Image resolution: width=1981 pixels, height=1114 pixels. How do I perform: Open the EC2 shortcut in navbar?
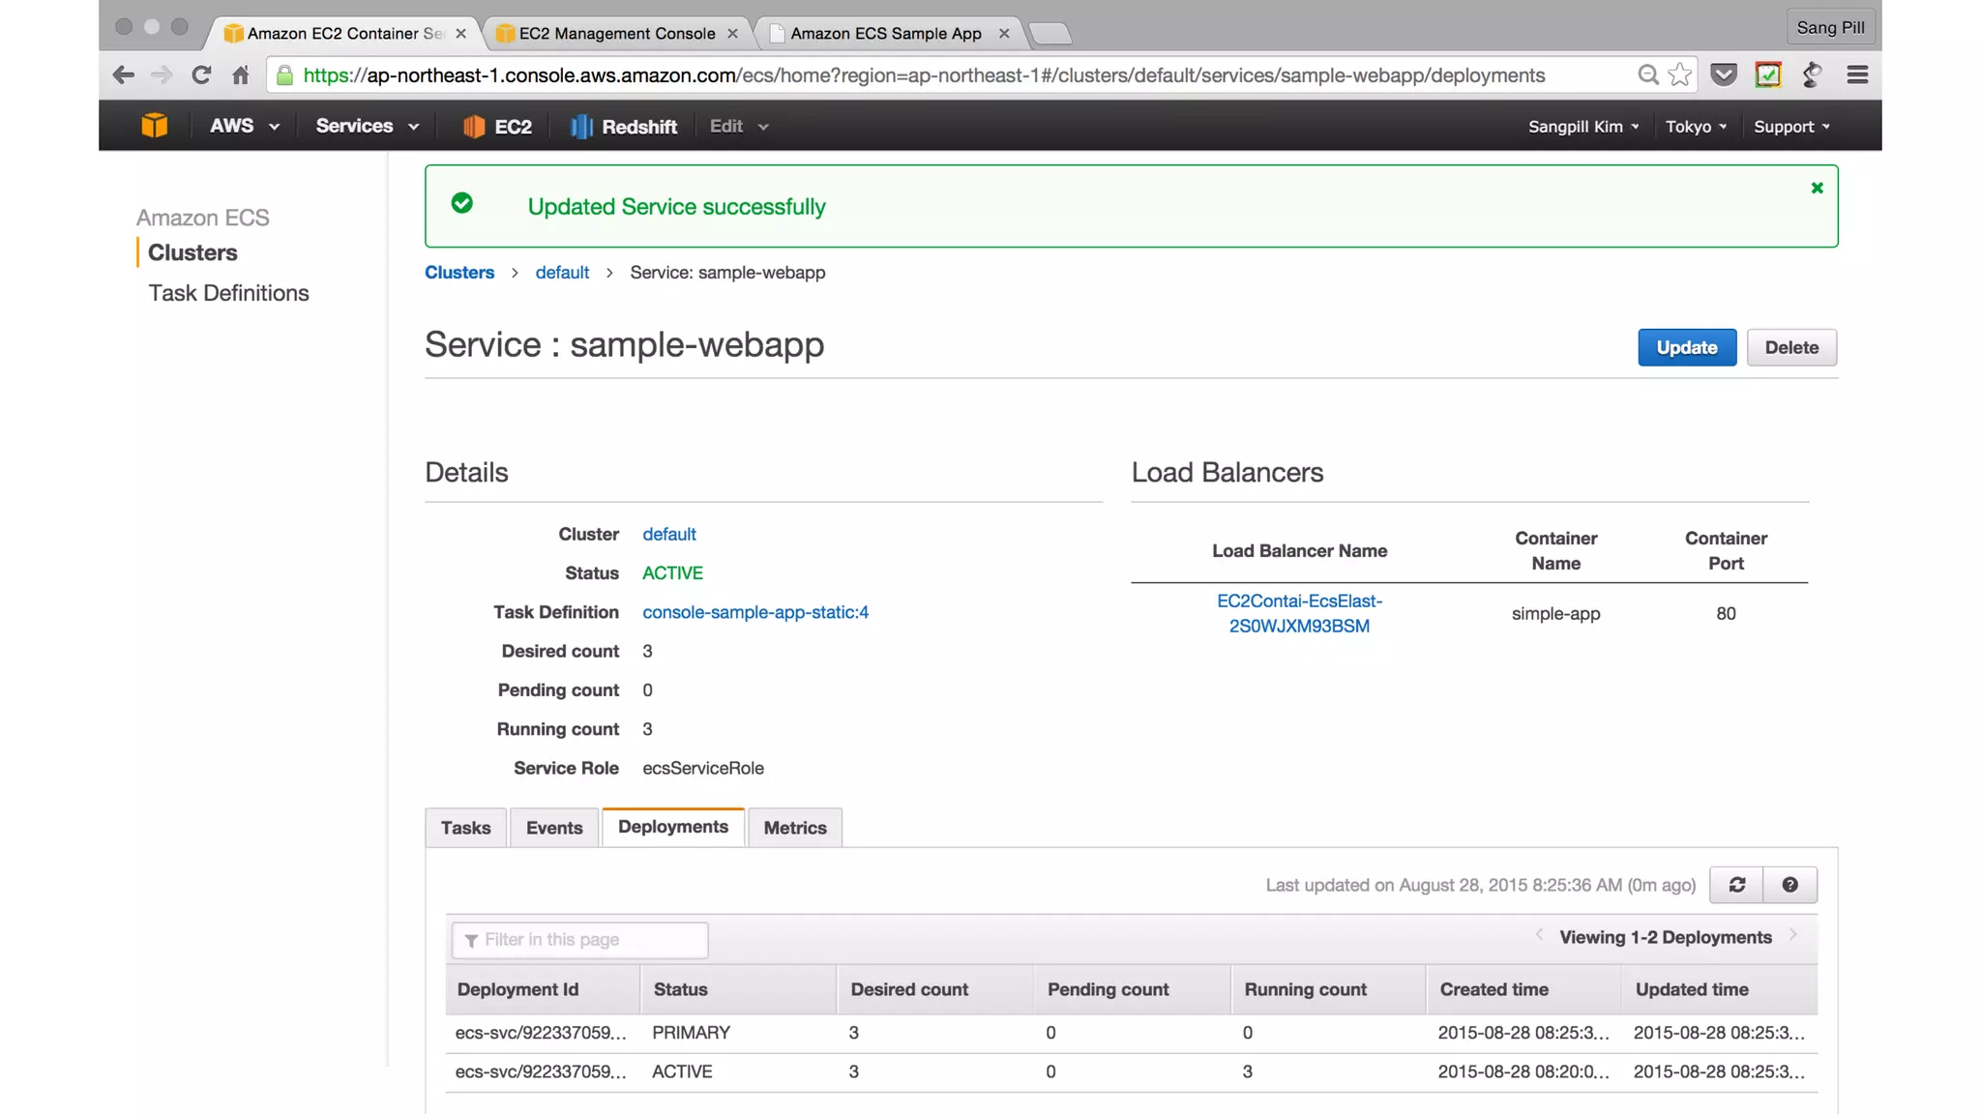pos(497,127)
